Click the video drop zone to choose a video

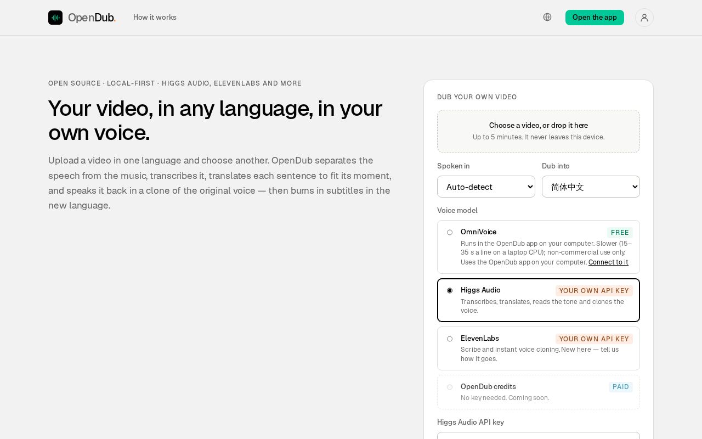[539, 131]
